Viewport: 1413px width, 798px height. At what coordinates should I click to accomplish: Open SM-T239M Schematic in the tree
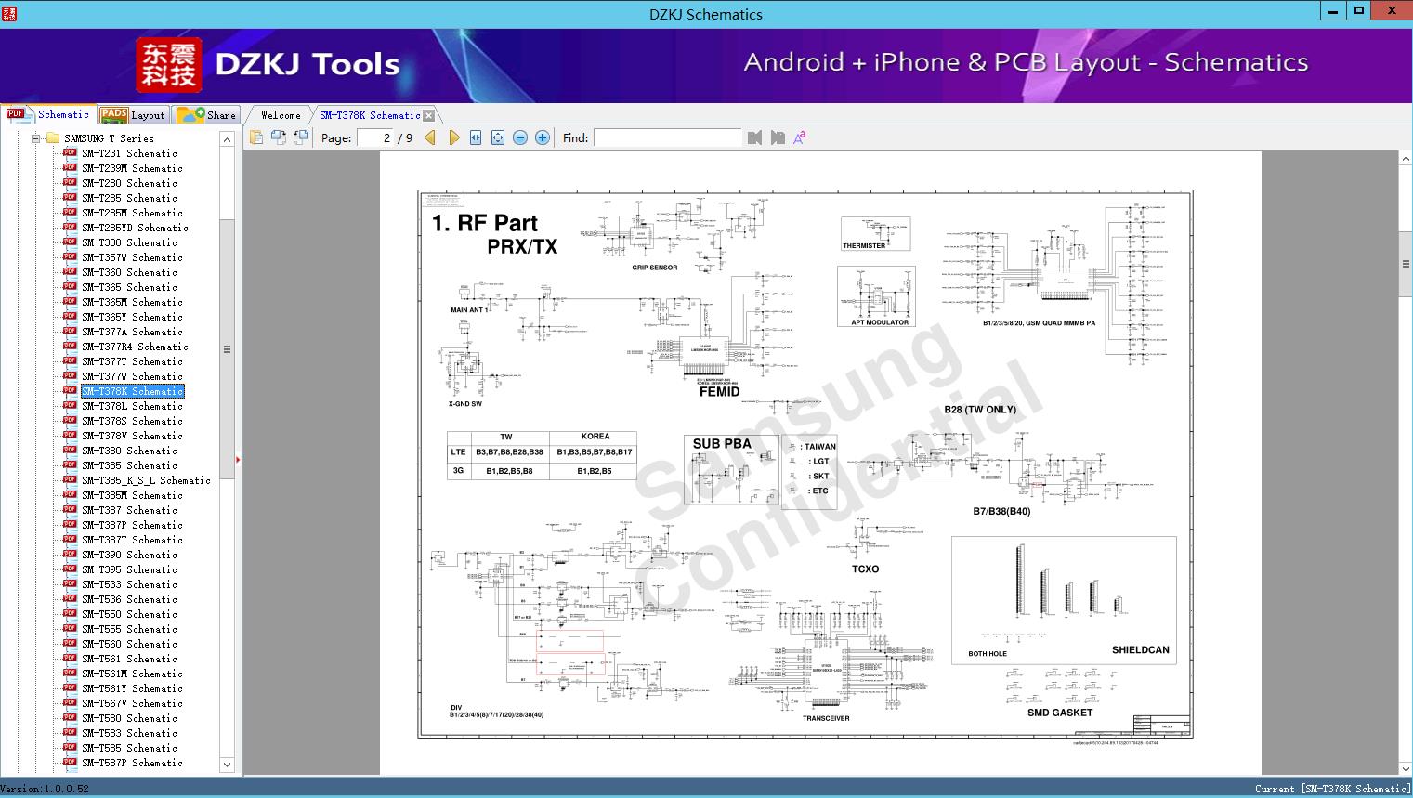132,168
